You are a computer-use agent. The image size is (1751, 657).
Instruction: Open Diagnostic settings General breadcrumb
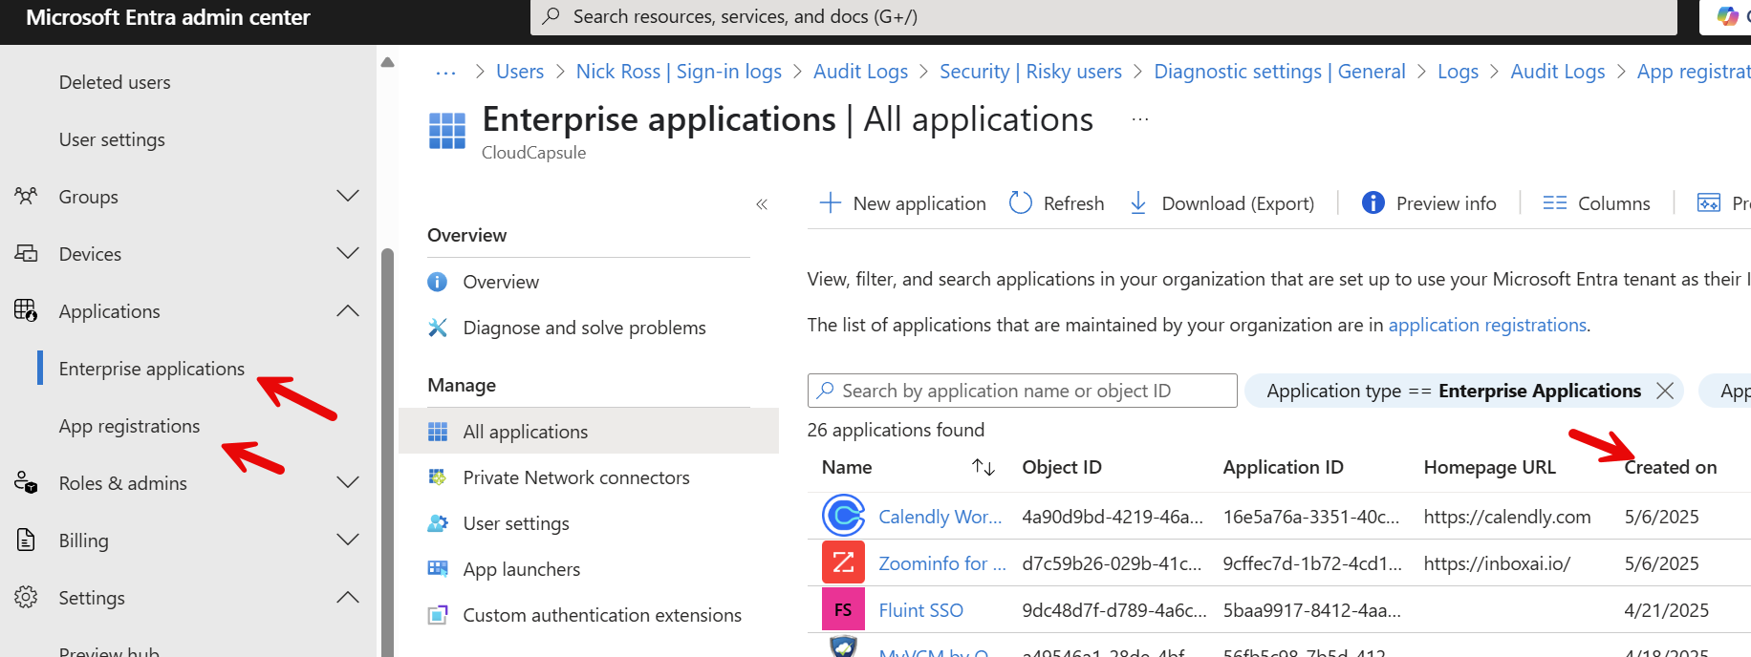click(x=1280, y=72)
